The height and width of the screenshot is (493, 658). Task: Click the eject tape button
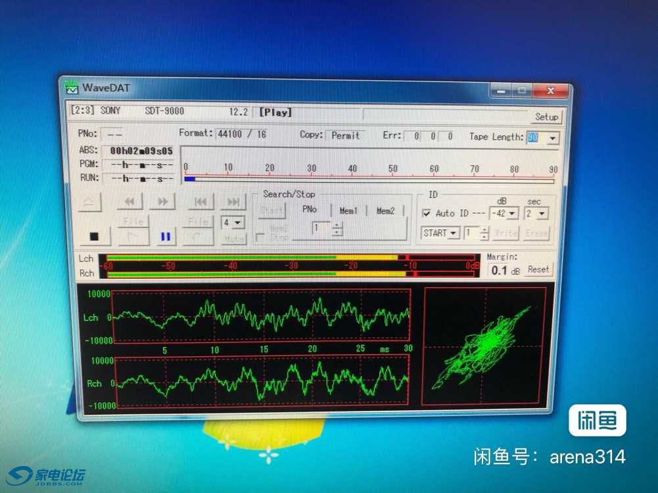tap(89, 202)
